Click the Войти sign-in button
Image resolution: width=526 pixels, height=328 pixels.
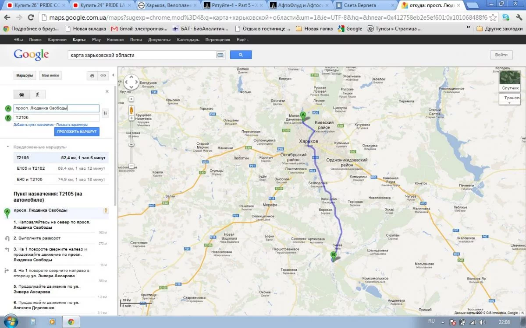point(501,55)
